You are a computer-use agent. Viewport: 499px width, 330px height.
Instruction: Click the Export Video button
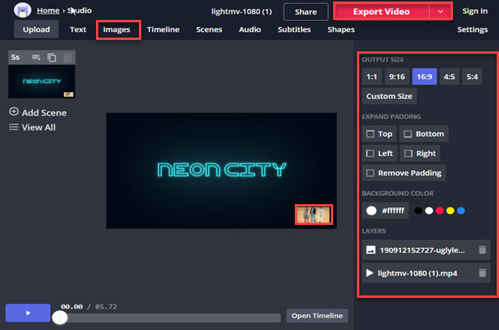[382, 12]
